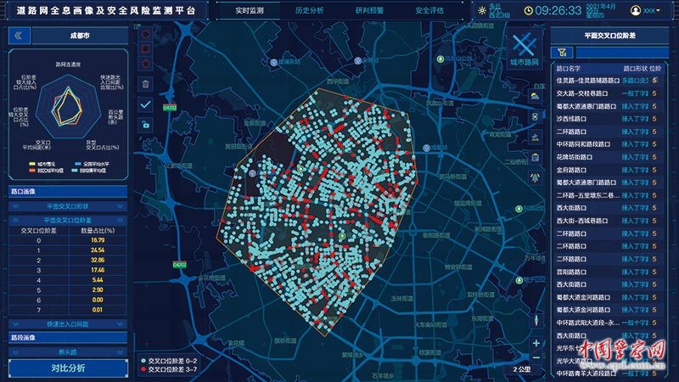Switch to the 安全评估 tab
Viewport: 679px width, 382px height.
tap(429, 10)
